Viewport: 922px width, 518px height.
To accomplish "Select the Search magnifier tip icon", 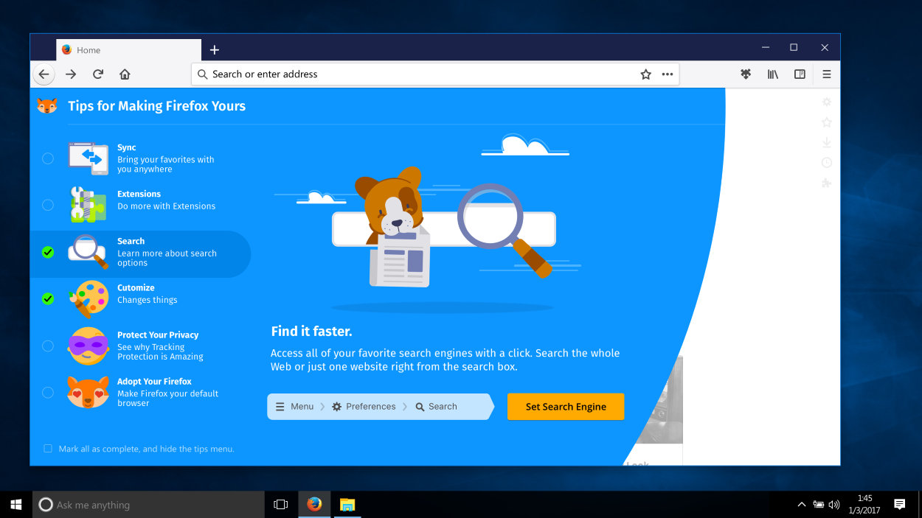I will pyautogui.click(x=89, y=252).
